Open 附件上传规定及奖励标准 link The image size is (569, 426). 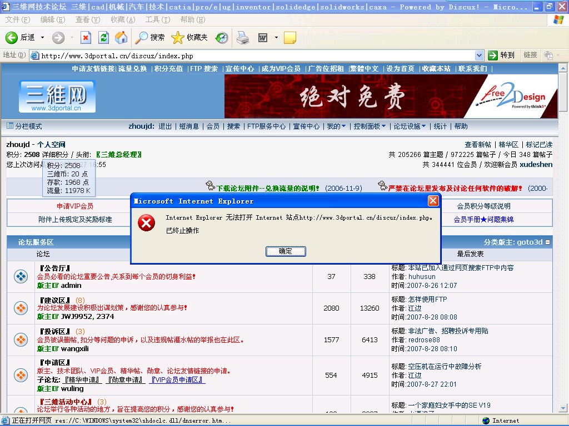pos(75,220)
